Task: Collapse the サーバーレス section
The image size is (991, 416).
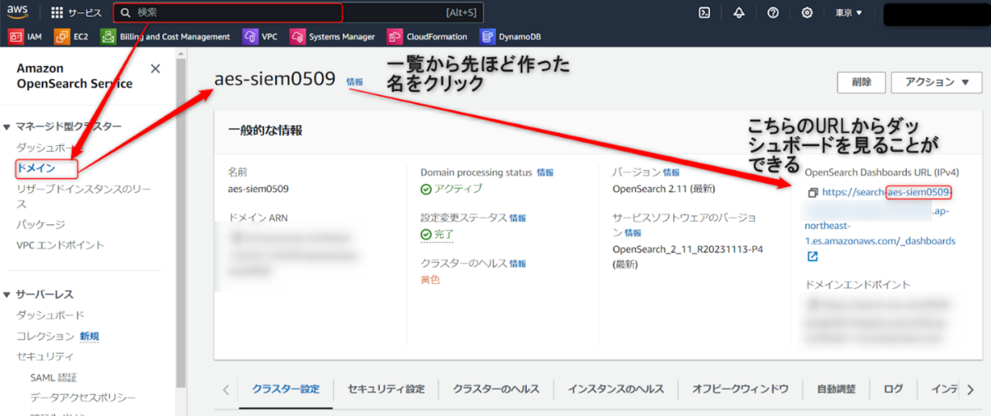Action: click(7, 295)
